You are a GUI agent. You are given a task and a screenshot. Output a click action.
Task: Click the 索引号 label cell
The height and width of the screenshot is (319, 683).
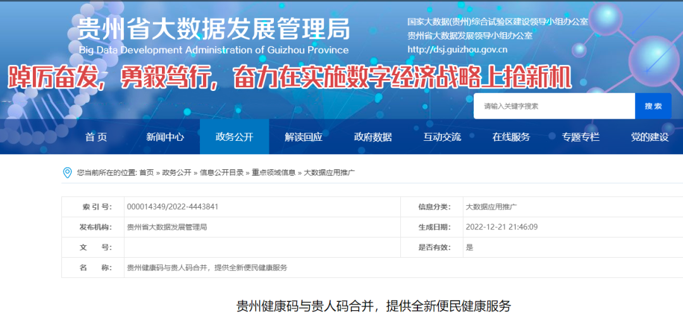click(x=93, y=207)
